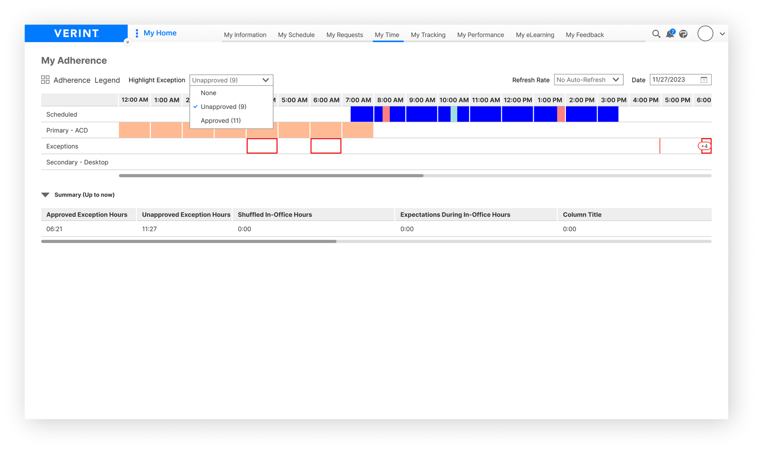This screenshot has height=450, width=759.
Task: Open the search magnifier icon
Action: click(656, 34)
